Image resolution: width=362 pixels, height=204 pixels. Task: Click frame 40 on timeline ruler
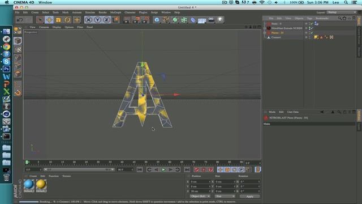(x=122, y=162)
